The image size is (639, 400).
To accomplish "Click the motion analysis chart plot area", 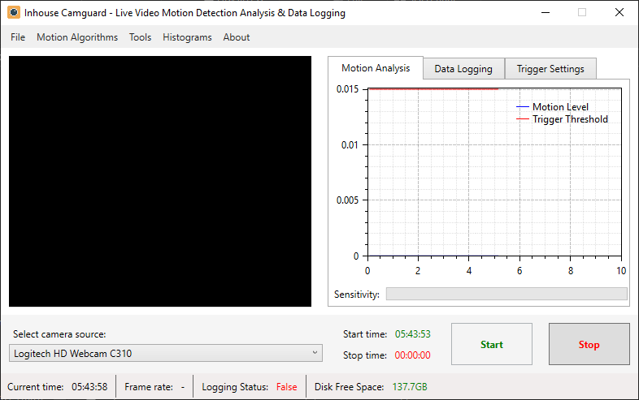I will 494,172.
